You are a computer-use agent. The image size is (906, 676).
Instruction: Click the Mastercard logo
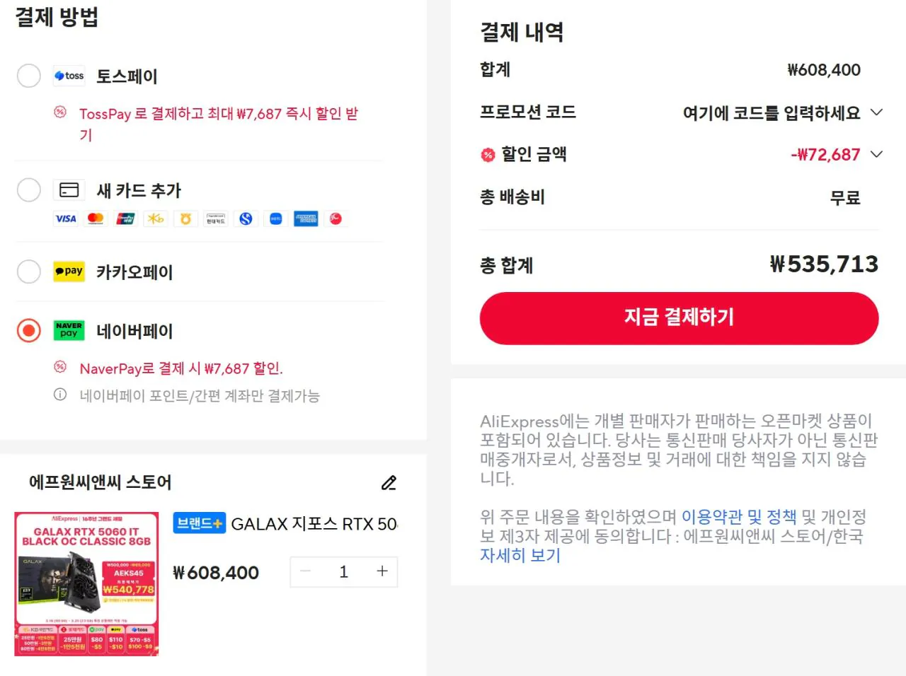(96, 219)
